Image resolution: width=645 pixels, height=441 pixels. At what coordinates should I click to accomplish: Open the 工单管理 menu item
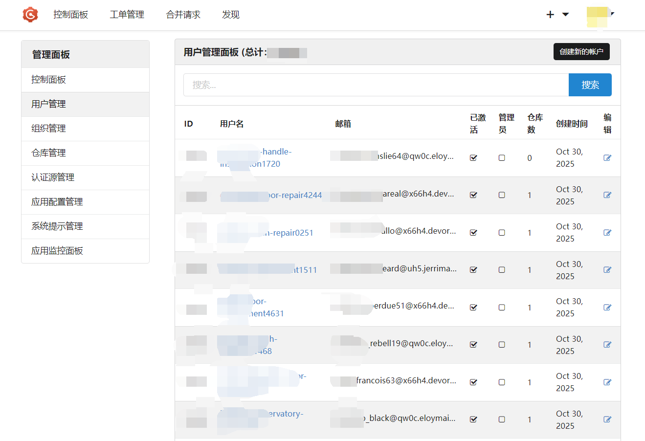[x=126, y=15]
